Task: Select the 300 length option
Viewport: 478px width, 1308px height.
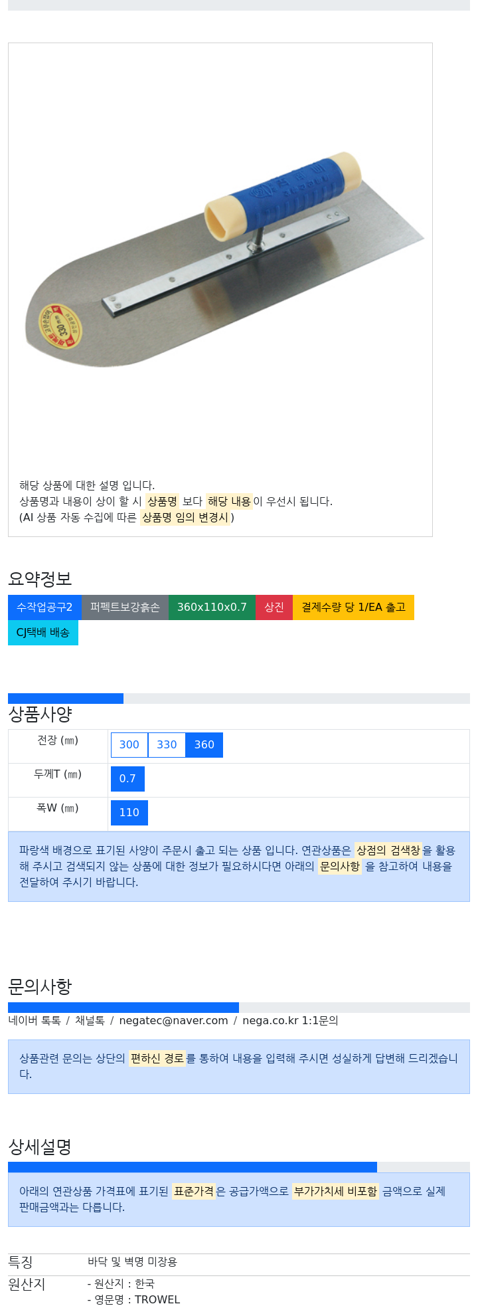Action: coord(129,745)
